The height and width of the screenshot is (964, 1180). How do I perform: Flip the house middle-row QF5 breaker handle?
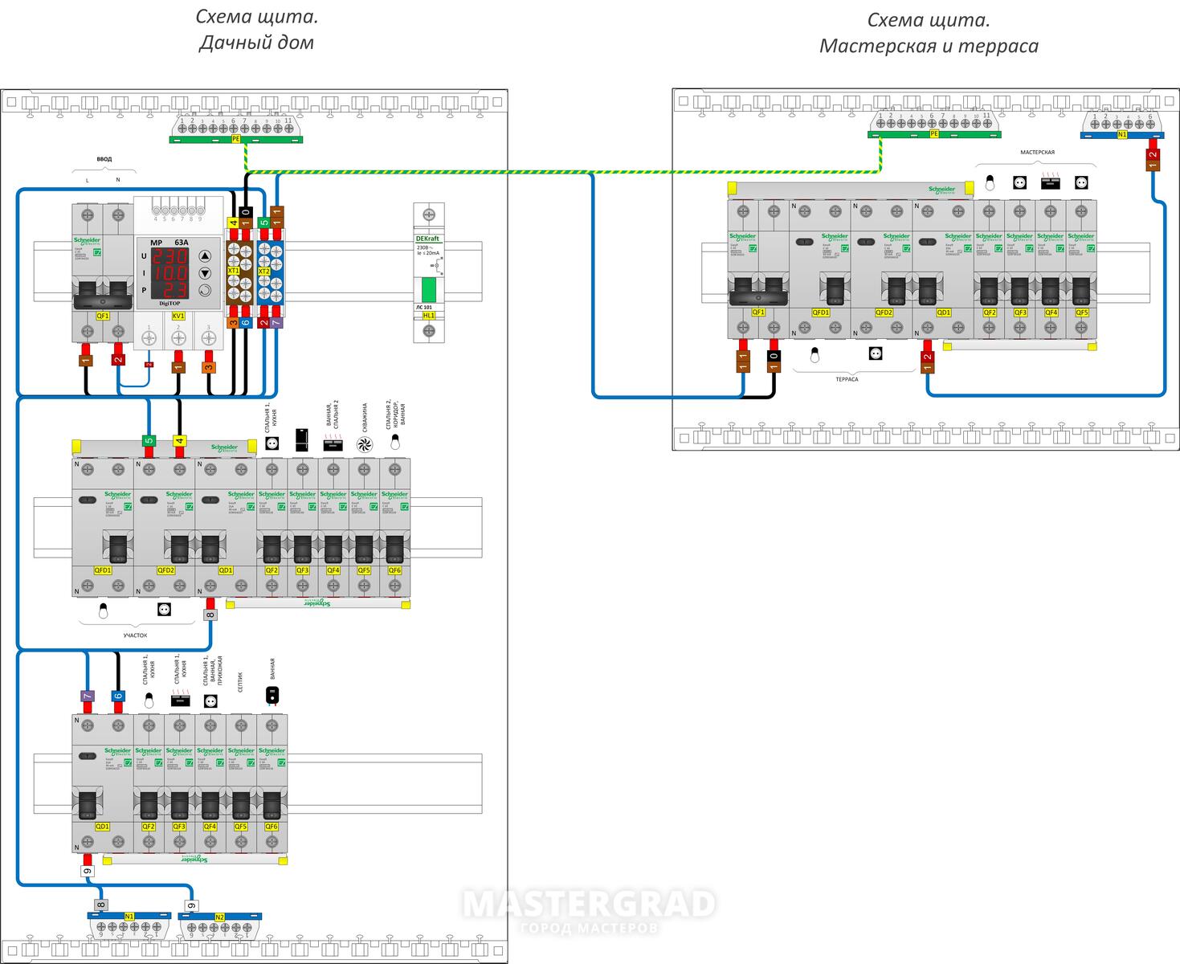364,549
